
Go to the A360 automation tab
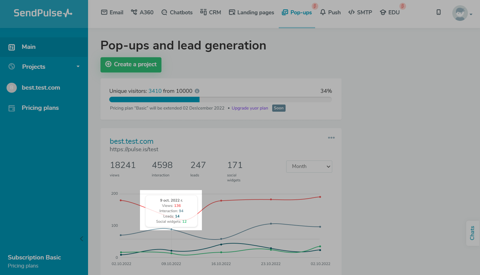(x=142, y=12)
